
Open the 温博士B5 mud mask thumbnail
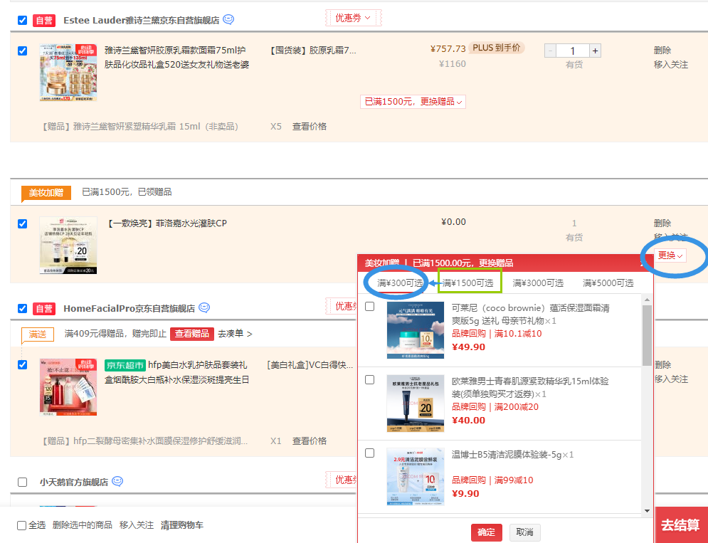pyautogui.click(x=416, y=477)
